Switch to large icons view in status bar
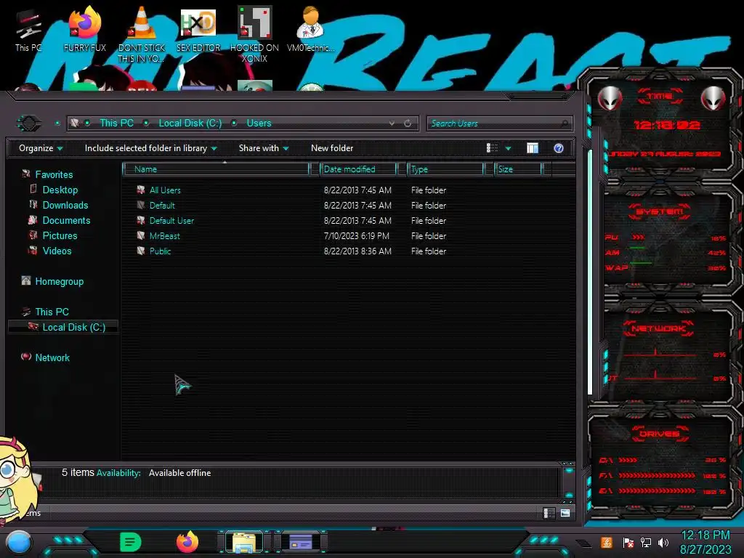The width and height of the screenshot is (744, 558). (x=565, y=513)
